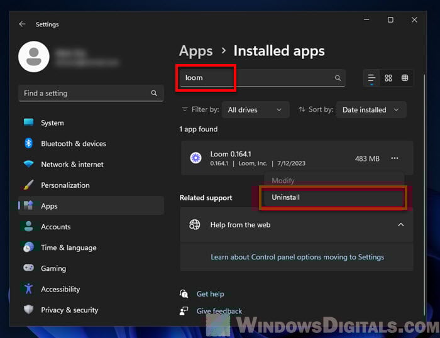Click the 1 app found text
Screen dimensions: 440x338
pyautogui.click(x=199, y=129)
